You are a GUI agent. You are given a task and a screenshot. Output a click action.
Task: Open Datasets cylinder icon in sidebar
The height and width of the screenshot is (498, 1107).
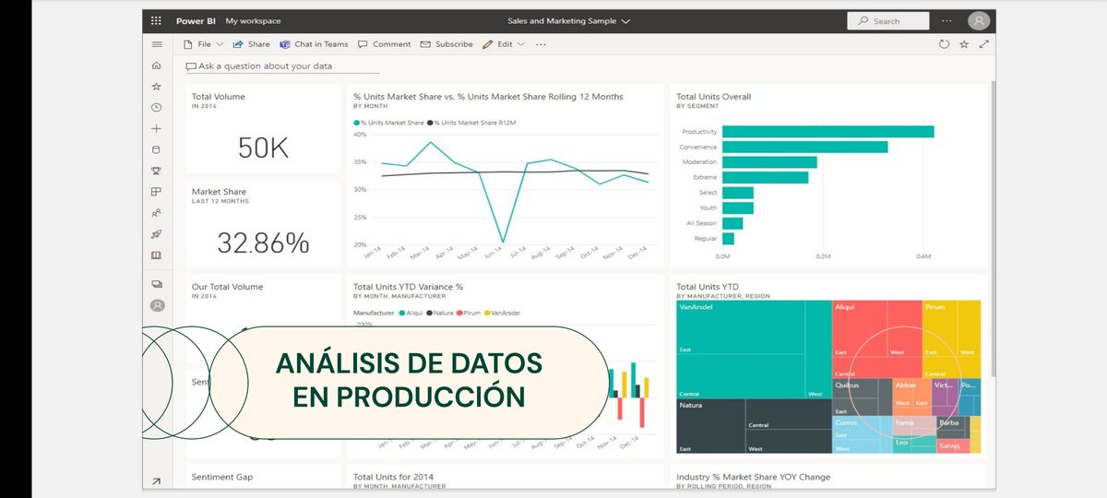point(157,149)
